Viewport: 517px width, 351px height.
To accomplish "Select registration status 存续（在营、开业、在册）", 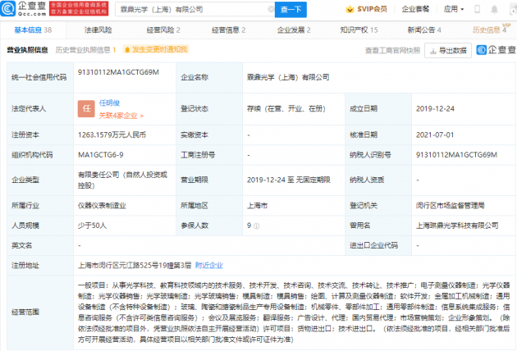I will (286, 109).
